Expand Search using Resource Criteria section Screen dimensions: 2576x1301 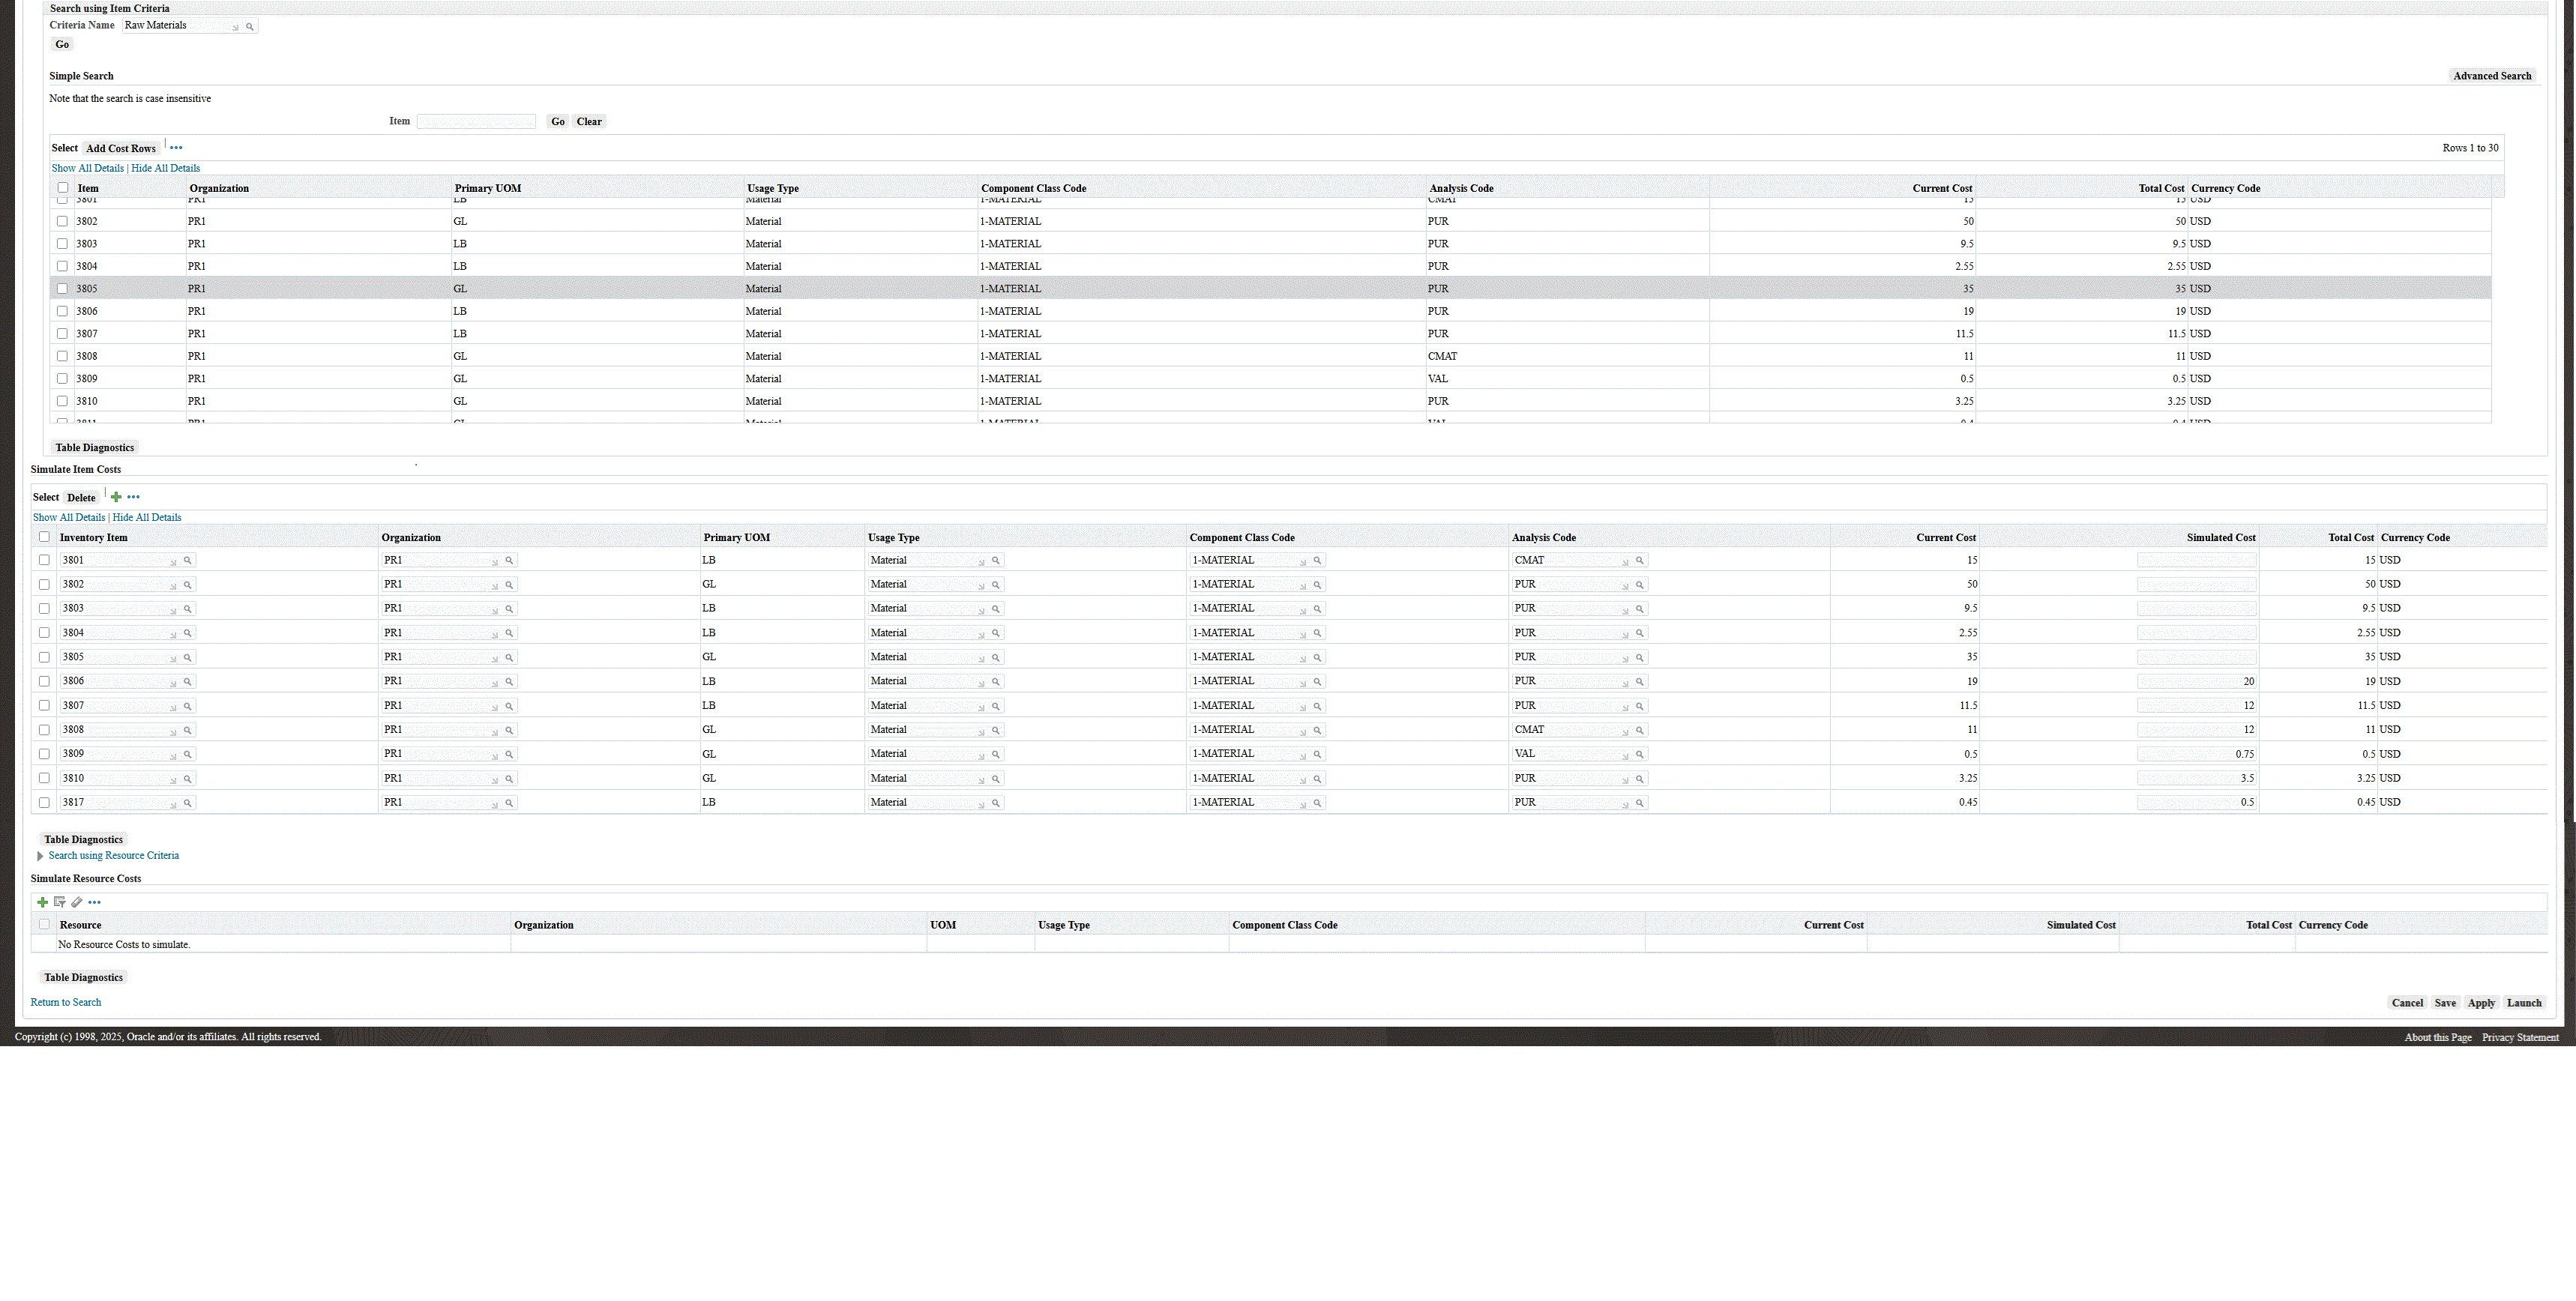[x=40, y=856]
